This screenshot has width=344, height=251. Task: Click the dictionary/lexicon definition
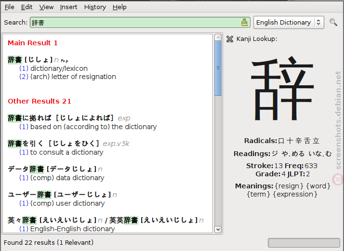click(x=59, y=68)
